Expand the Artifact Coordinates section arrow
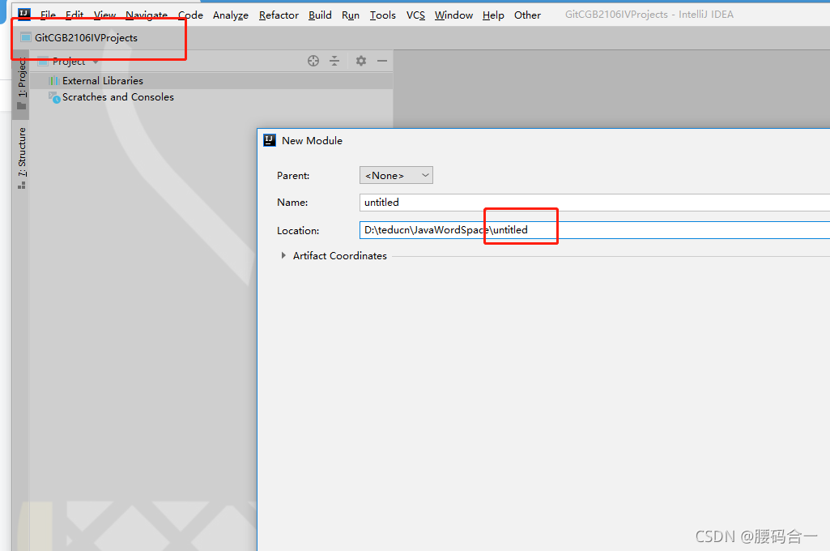 tap(283, 255)
